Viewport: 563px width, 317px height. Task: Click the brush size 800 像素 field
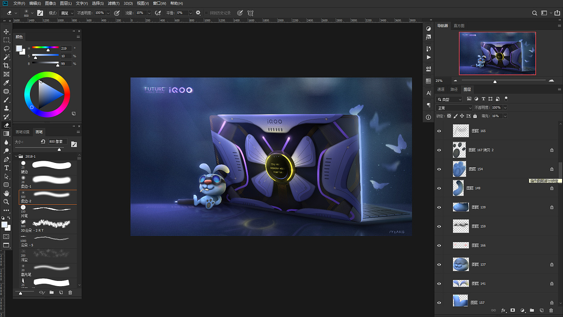click(x=57, y=142)
